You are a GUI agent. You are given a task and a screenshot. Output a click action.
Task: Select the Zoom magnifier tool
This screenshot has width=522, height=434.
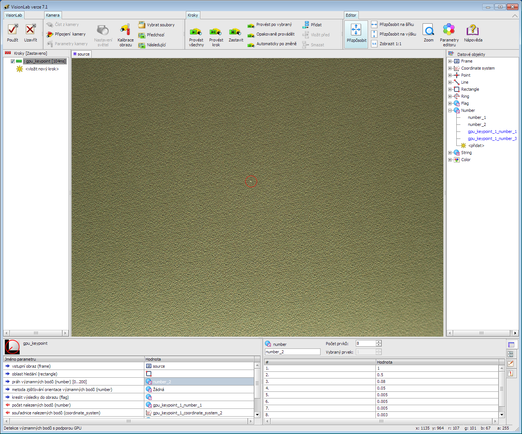point(429,30)
